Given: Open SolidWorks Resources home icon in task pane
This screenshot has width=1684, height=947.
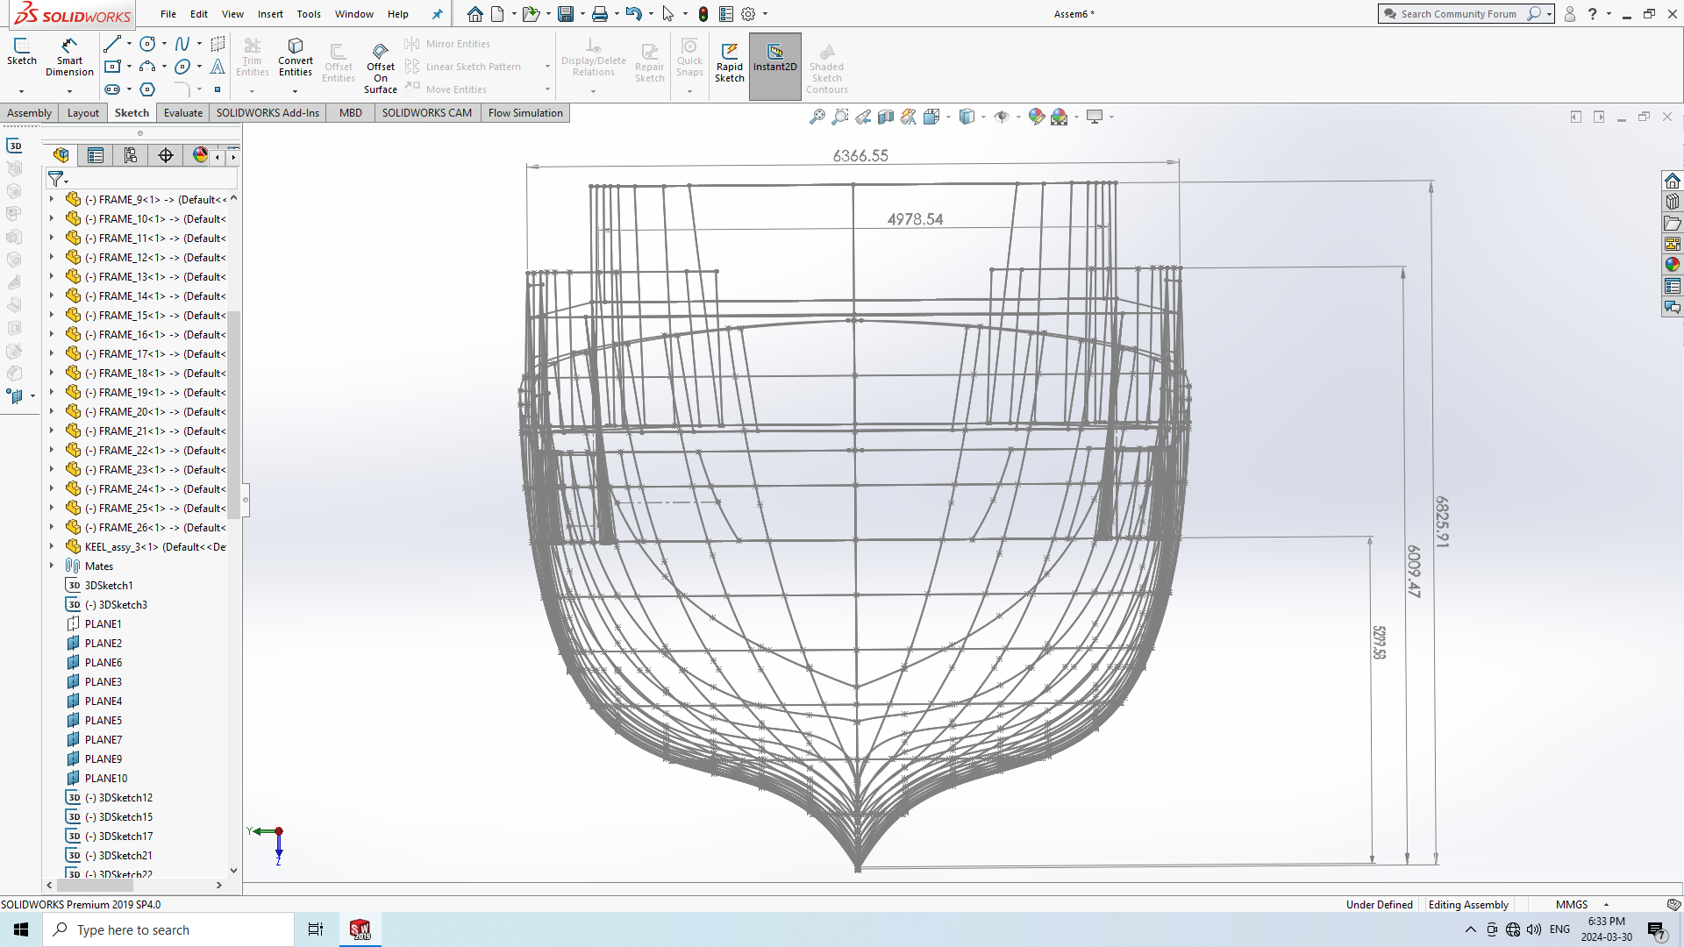Looking at the screenshot, I should [1673, 181].
